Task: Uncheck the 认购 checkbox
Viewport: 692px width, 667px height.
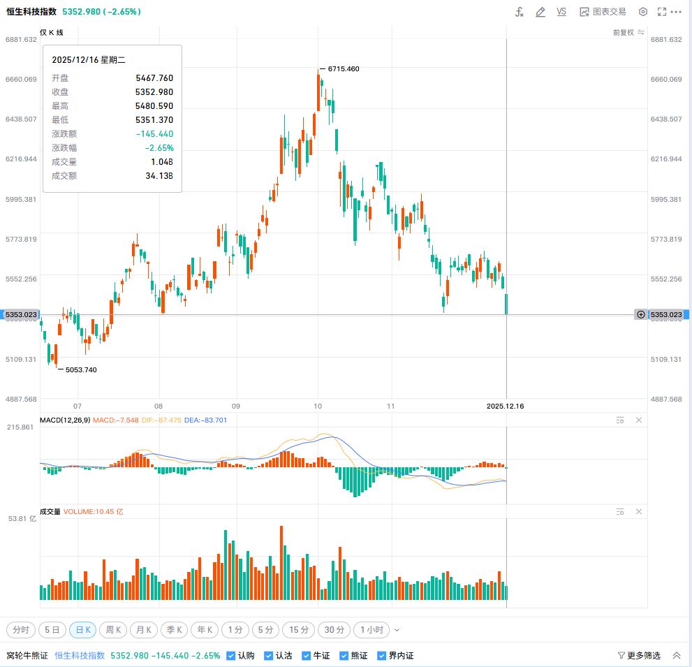Action: pyautogui.click(x=231, y=656)
